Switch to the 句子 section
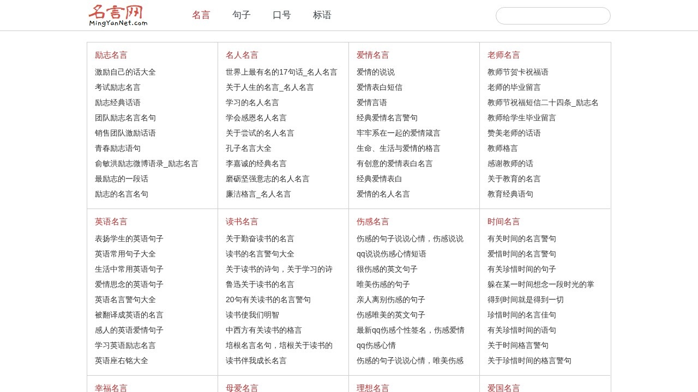The image size is (698, 392). pyautogui.click(x=241, y=15)
